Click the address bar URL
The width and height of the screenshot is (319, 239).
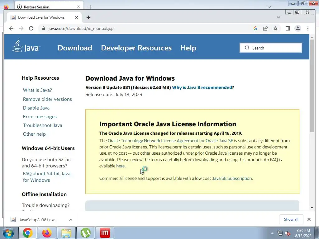pyautogui.click(x=81, y=28)
